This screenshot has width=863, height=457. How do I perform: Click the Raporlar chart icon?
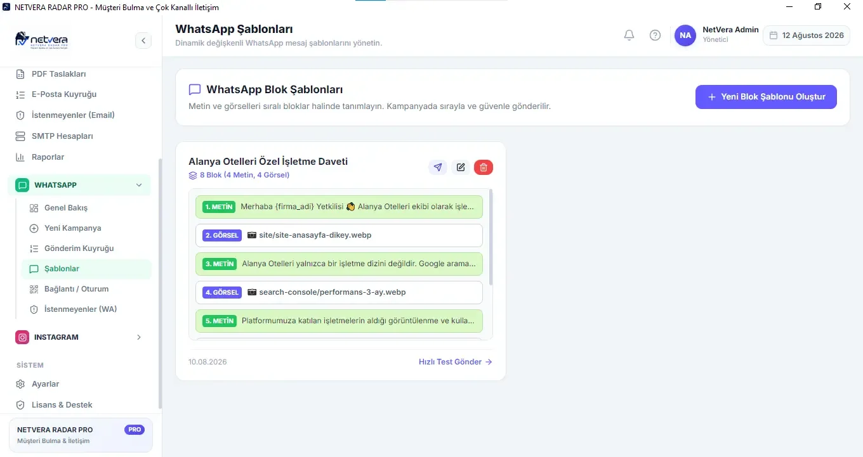tap(20, 157)
